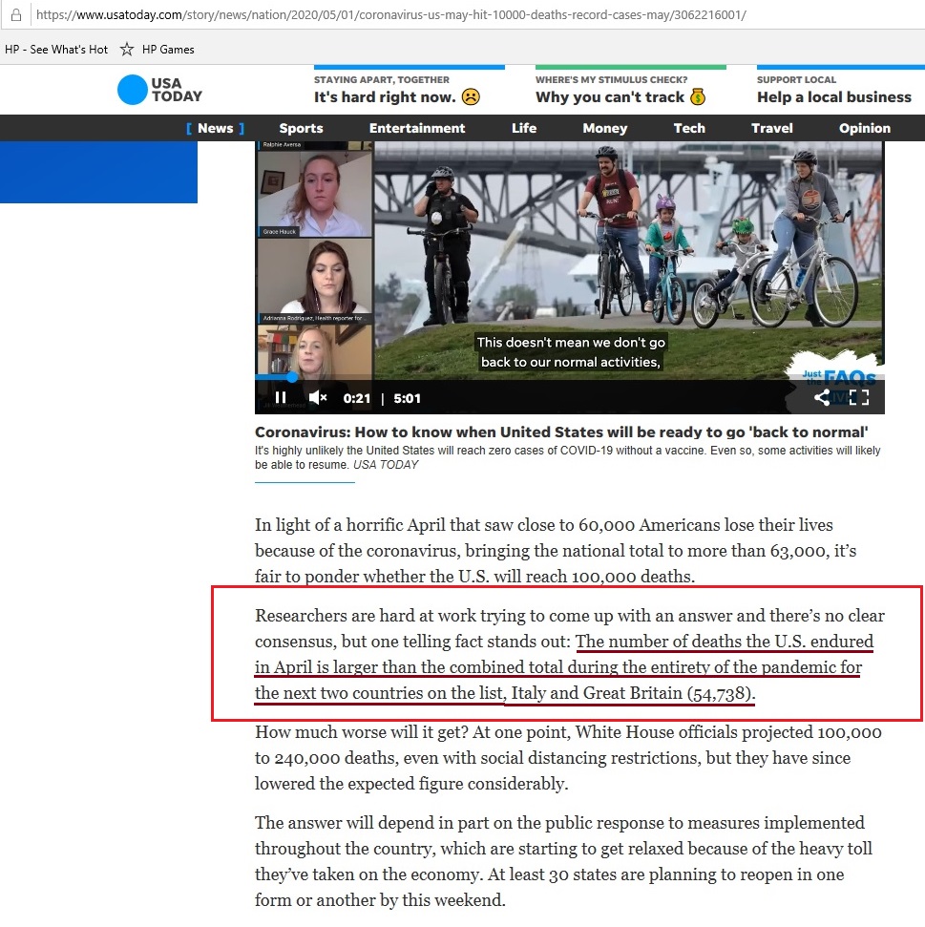Open the Entertainment section
This screenshot has width=925, height=927.
point(417,128)
